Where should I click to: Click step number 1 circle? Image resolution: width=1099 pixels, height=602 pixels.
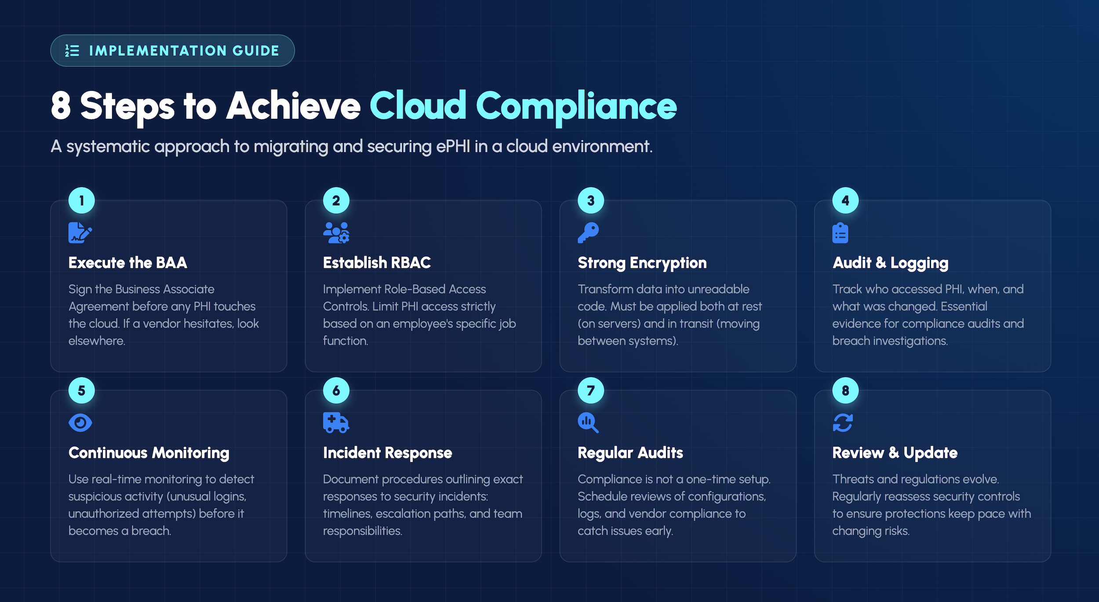(x=81, y=201)
